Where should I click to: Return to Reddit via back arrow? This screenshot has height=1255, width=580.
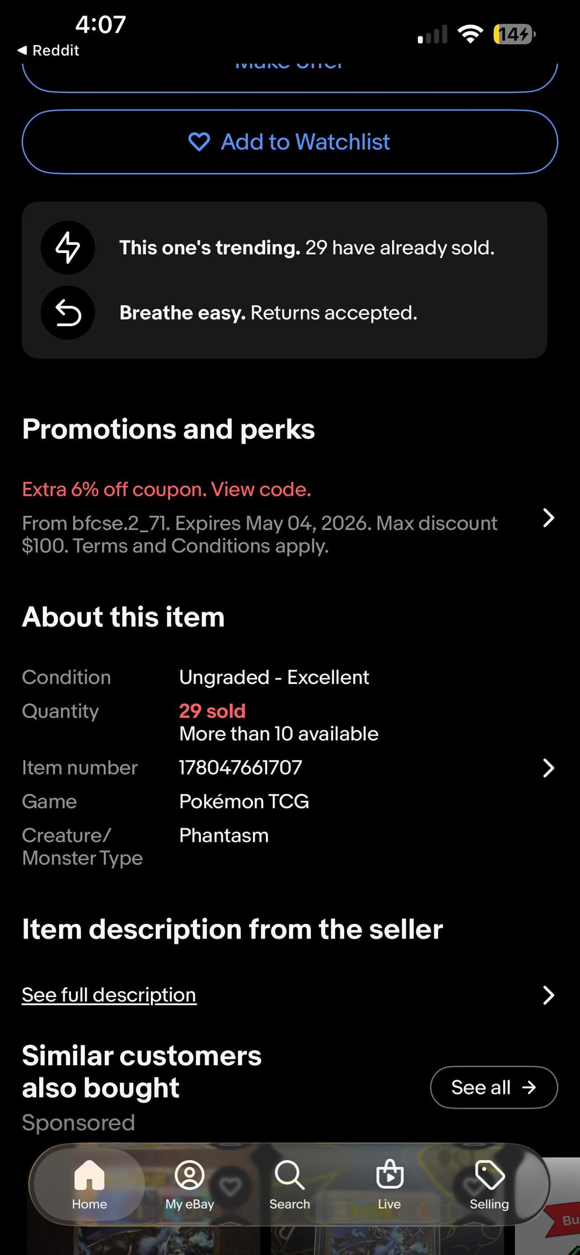22,51
